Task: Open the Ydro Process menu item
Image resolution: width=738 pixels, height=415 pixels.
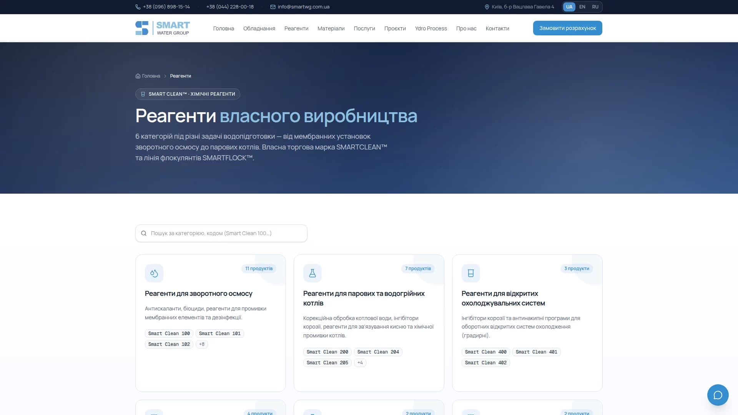Action: pos(431,28)
